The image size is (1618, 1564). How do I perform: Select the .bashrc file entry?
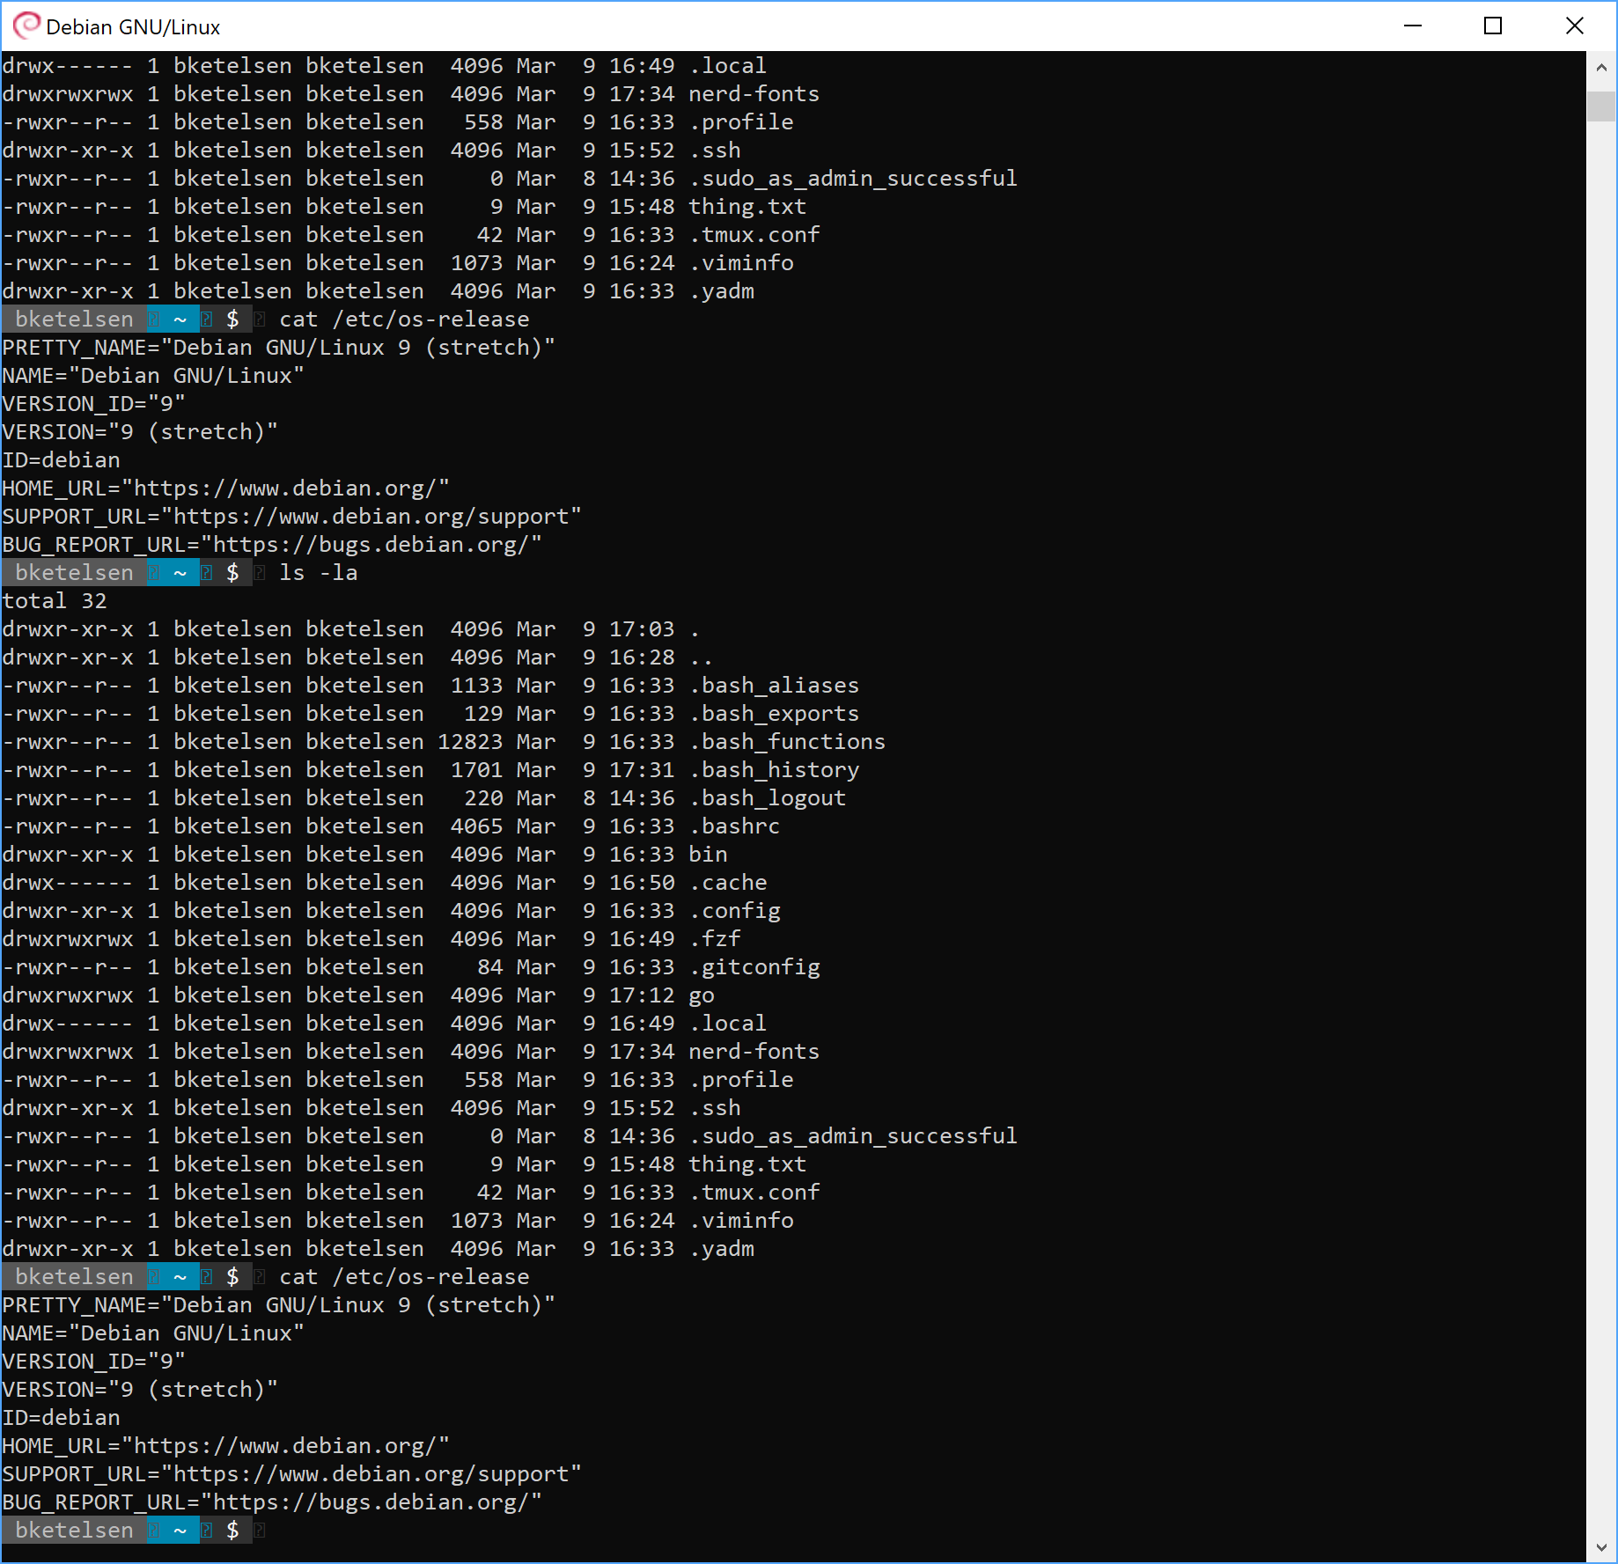tap(737, 826)
